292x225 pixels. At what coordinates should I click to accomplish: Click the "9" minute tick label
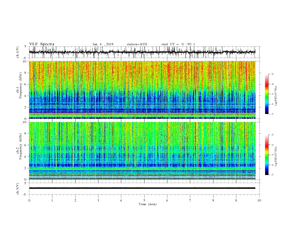236,200
